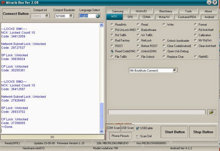This screenshot has width=220, height=151.
Task: Click the Hardware:mt6572 status text
Action: pyautogui.click(x=33, y=148)
